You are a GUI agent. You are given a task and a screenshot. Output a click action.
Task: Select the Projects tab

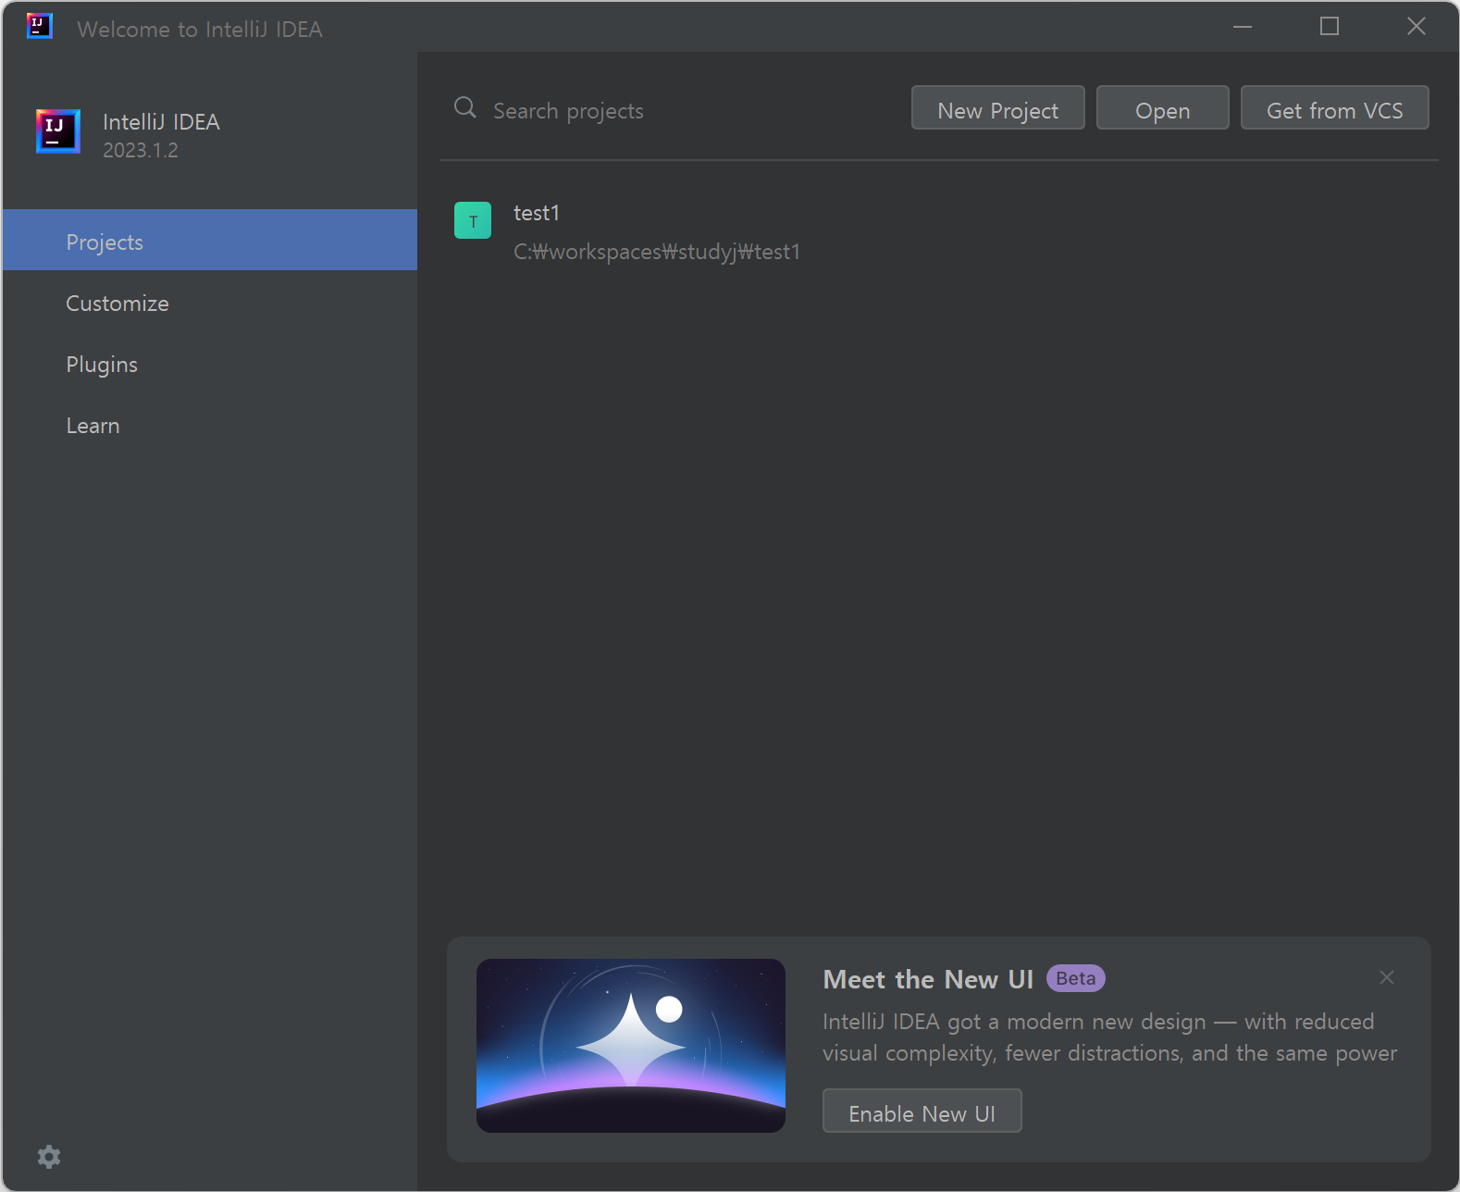click(x=210, y=240)
